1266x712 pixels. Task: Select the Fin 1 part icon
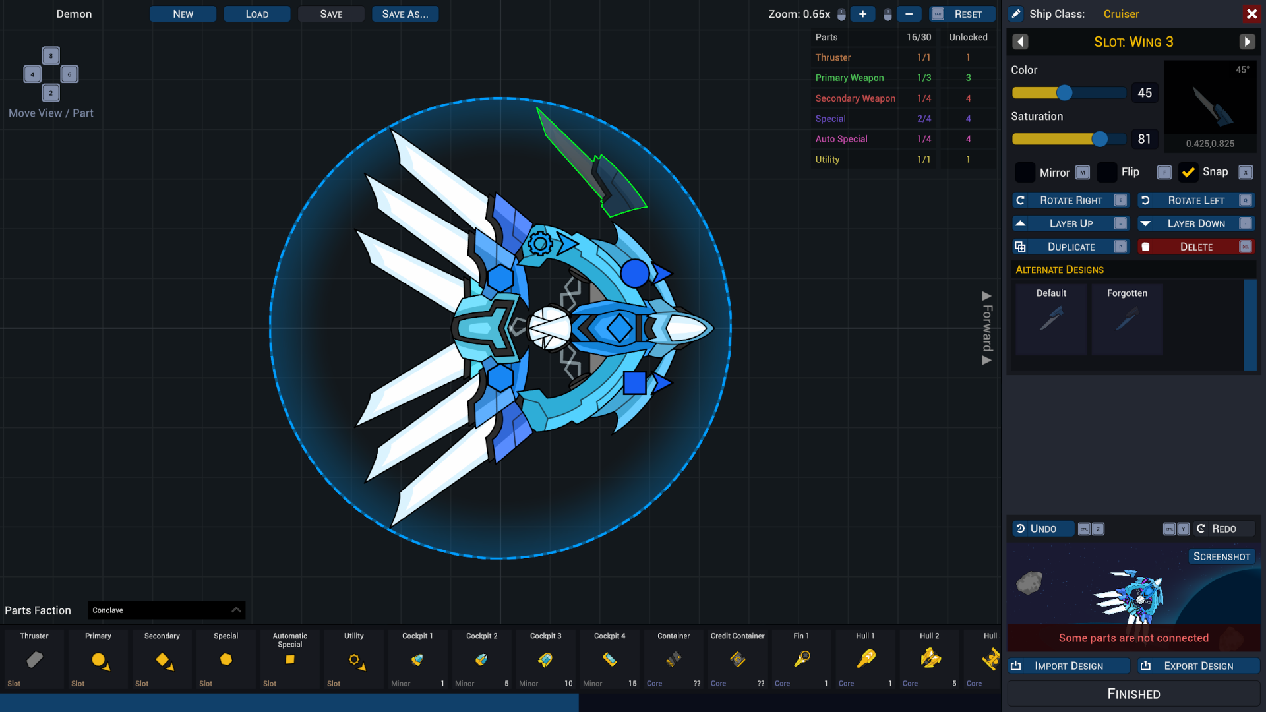pyautogui.click(x=800, y=658)
